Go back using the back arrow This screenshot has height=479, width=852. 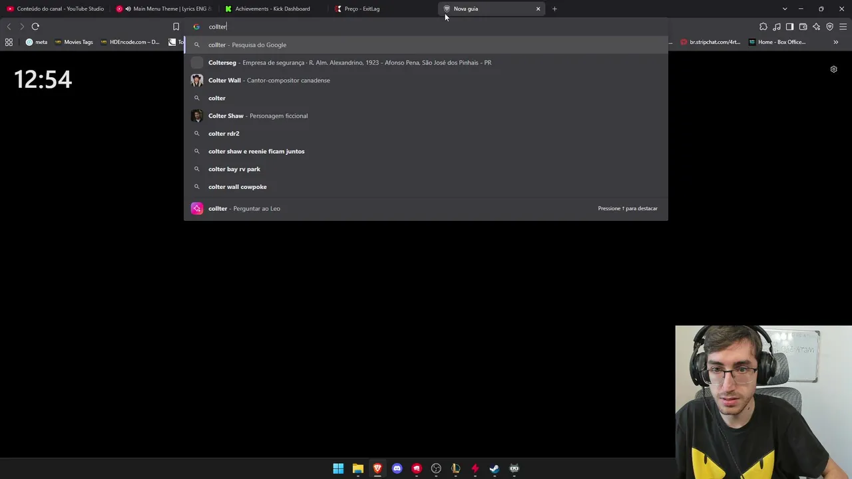(9, 27)
